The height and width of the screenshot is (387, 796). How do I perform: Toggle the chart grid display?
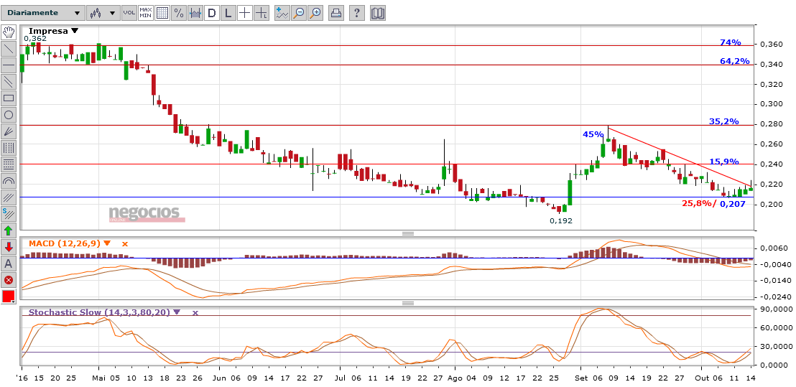(162, 13)
